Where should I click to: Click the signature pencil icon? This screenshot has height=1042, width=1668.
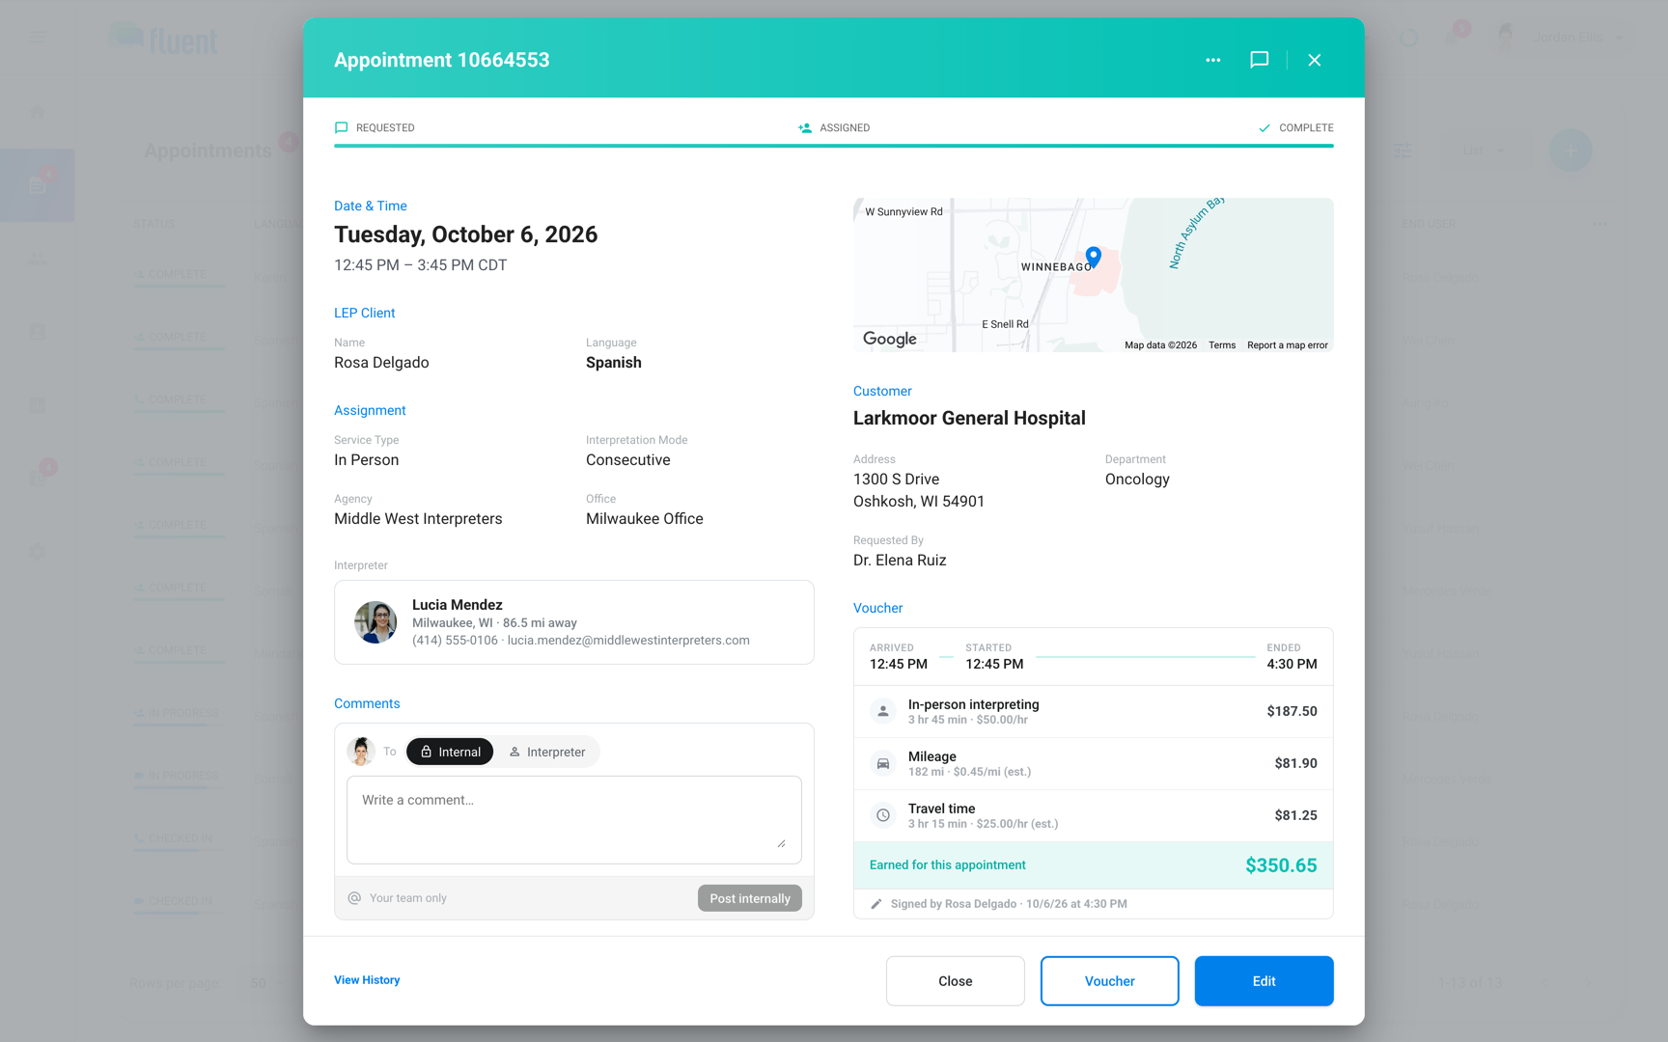pyautogui.click(x=876, y=904)
